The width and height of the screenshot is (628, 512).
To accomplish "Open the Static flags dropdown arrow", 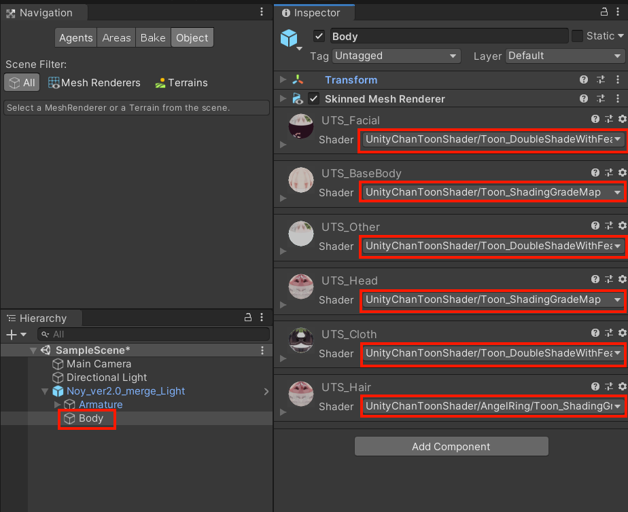I will [x=621, y=36].
